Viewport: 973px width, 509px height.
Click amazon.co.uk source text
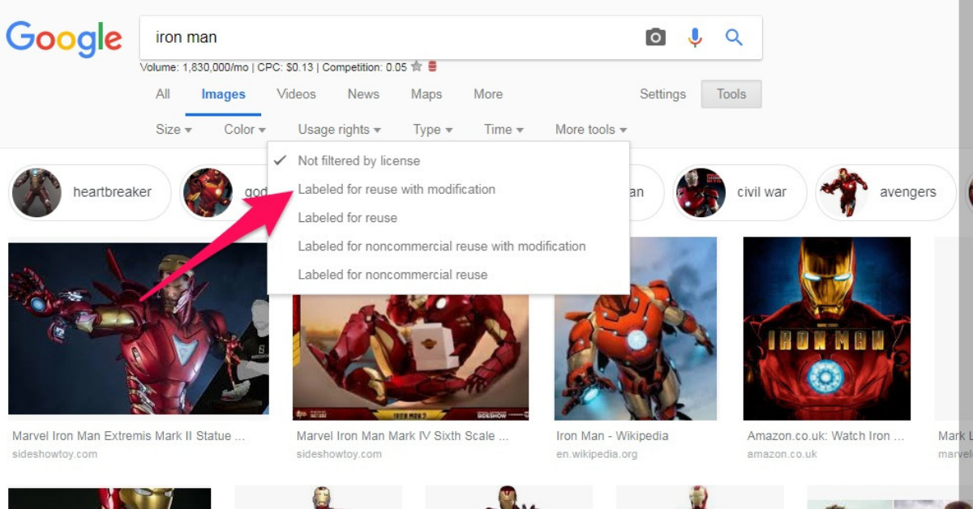coord(782,454)
